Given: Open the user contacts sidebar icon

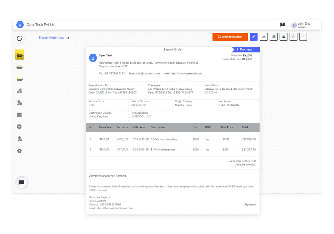Looking at the screenshot, I should coord(19,103).
